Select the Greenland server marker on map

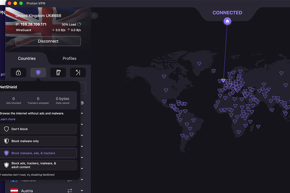pyautogui.click(x=199, y=64)
